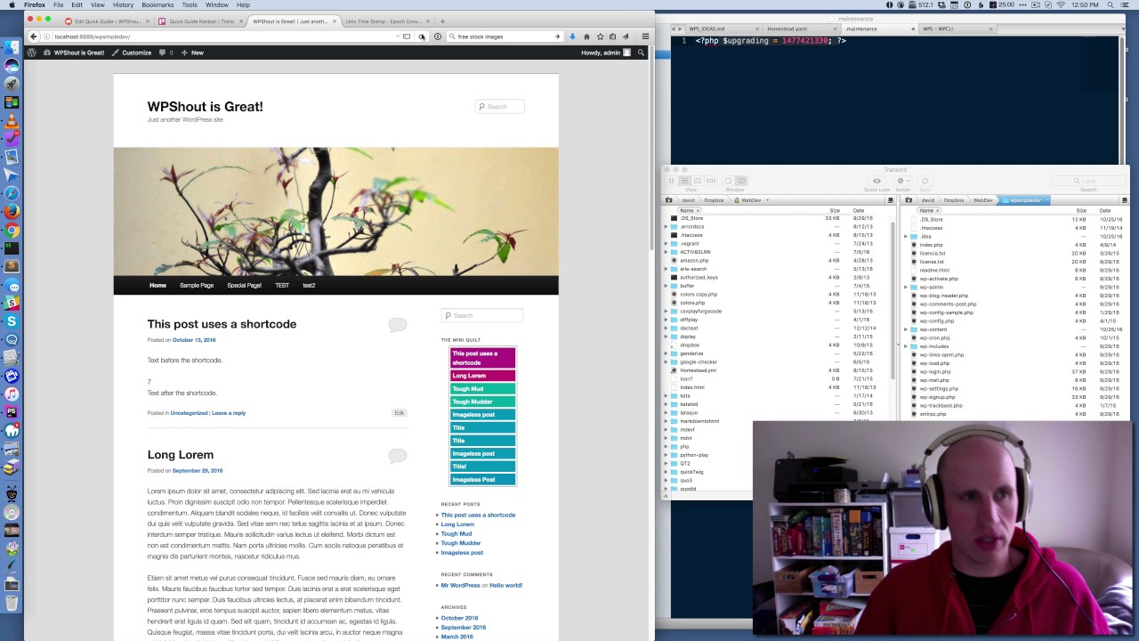Click the WordPress logo in admin bar
The width and height of the screenshot is (1139, 641).
(32, 53)
